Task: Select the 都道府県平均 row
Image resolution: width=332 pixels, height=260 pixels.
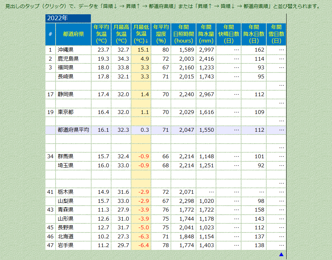Action: (73, 130)
